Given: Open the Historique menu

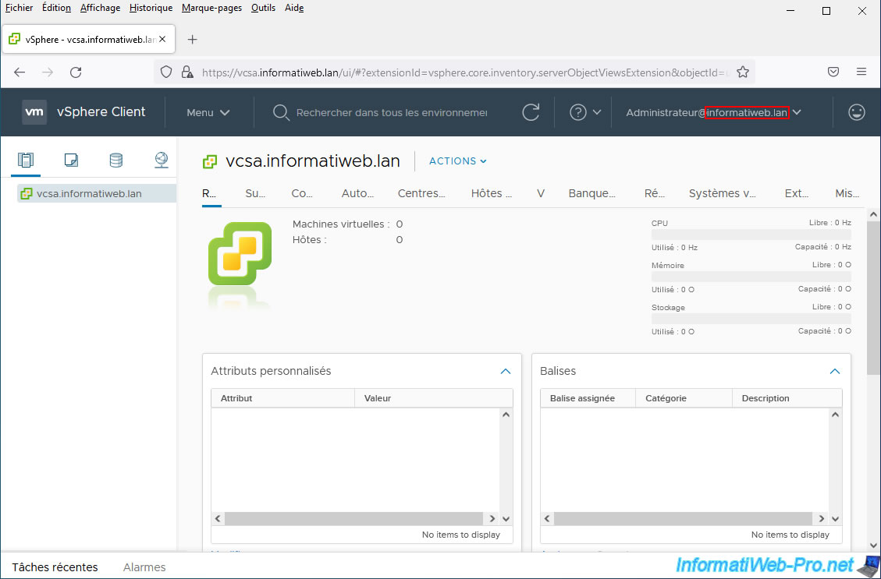Looking at the screenshot, I should click(x=151, y=8).
